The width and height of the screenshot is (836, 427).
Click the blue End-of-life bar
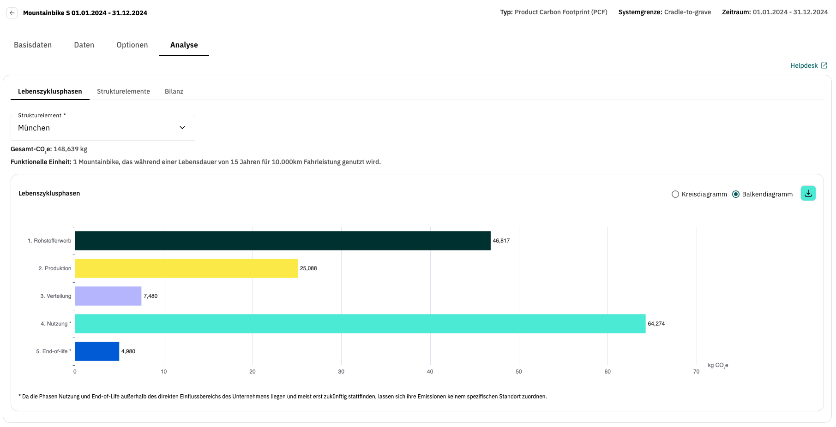(97, 351)
